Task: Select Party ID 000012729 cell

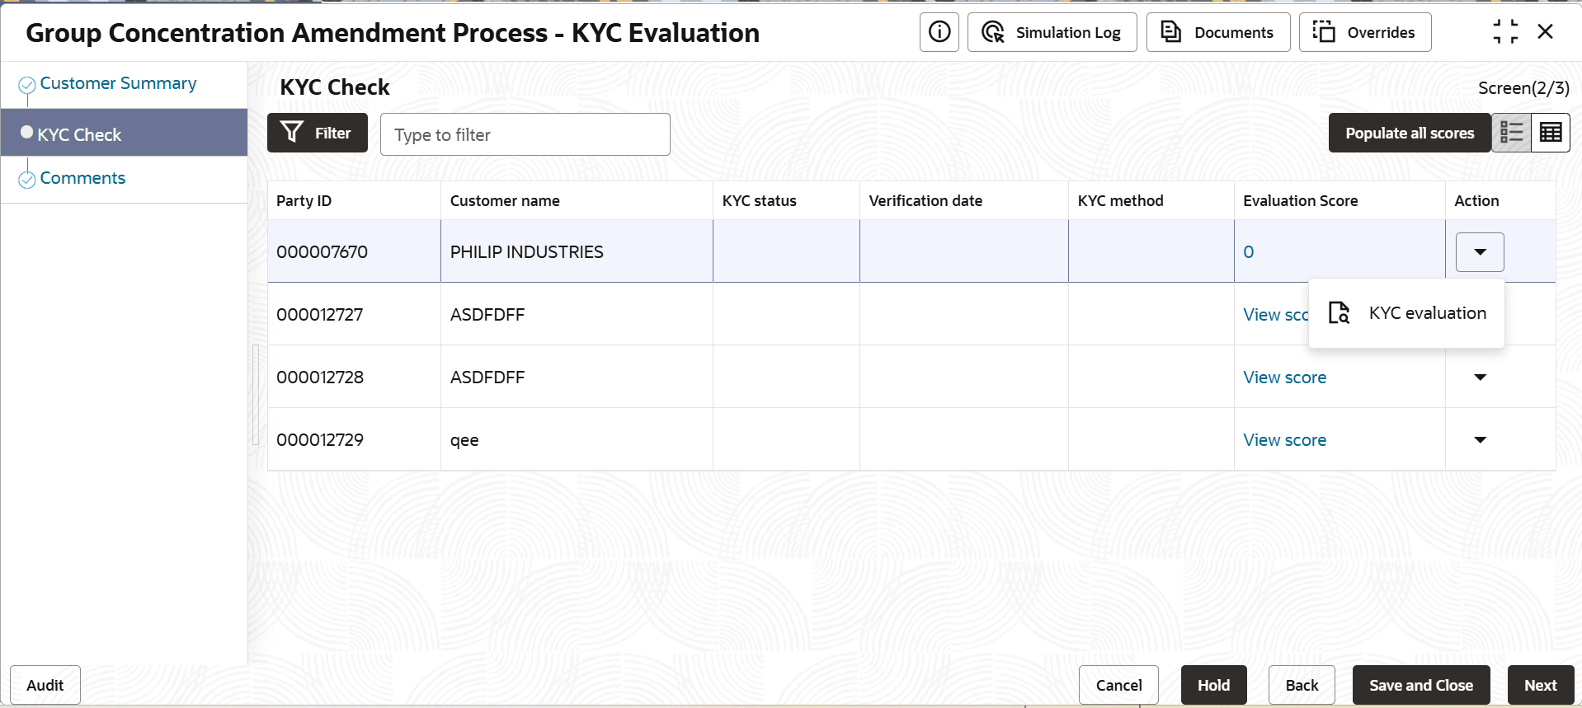Action: [354, 439]
